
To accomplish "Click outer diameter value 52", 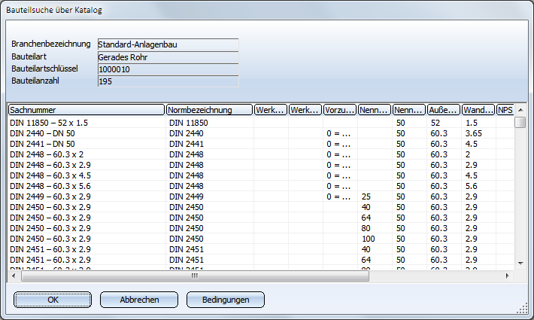I will pos(435,123).
